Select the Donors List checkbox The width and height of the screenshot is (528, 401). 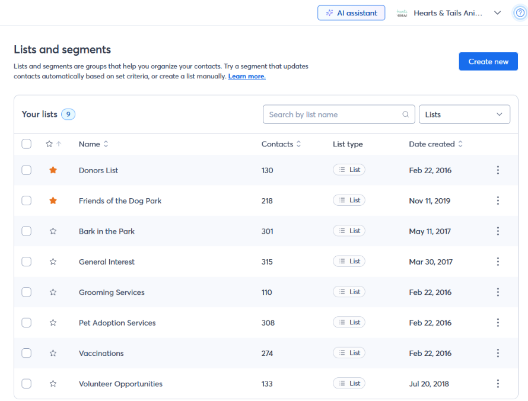26,170
